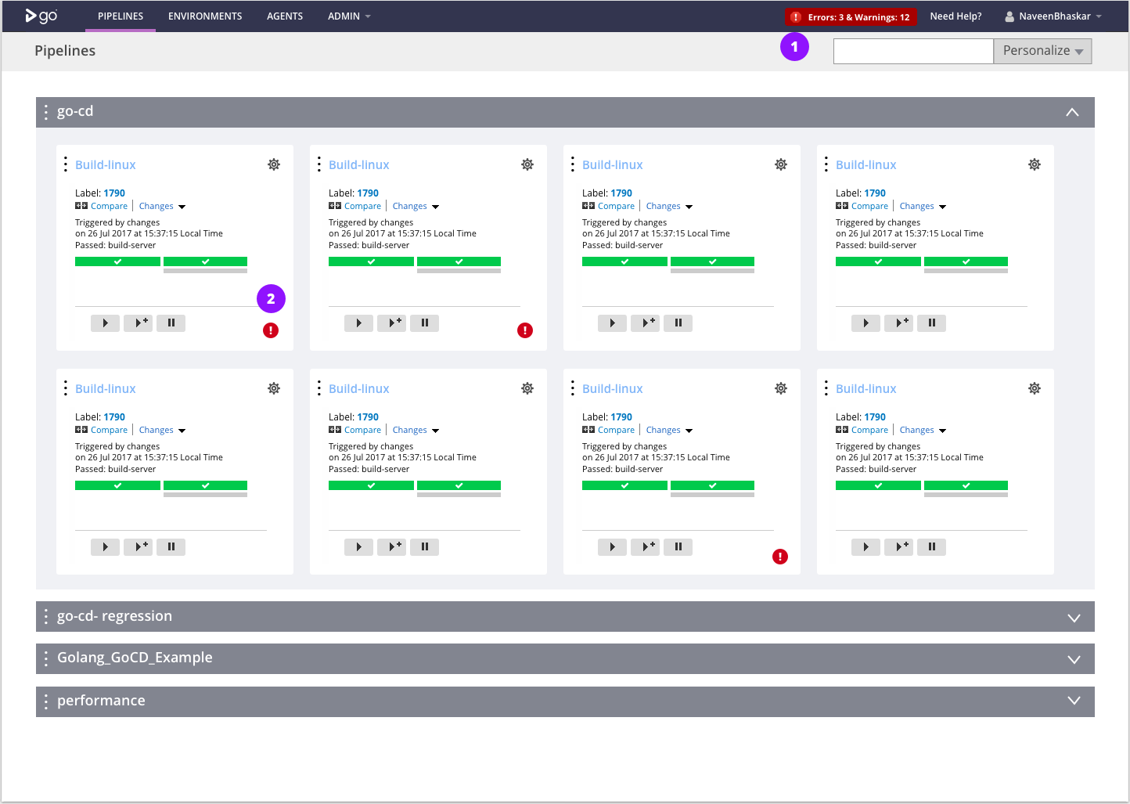Open pipeline label 1790 link
The image size is (1130, 804).
tap(114, 193)
